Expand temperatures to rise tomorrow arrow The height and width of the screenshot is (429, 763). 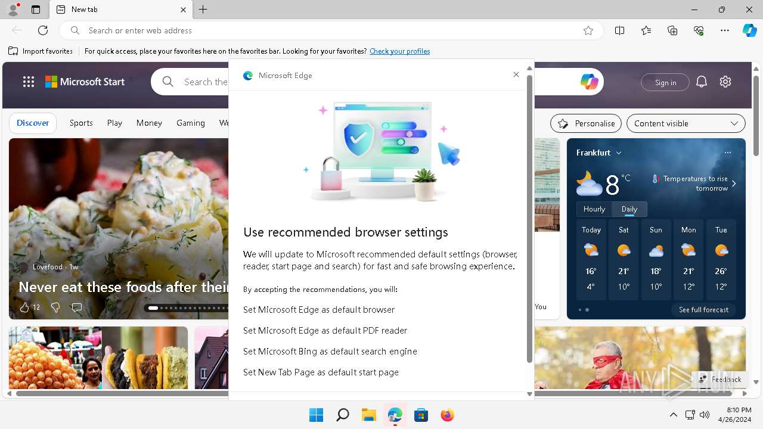[734, 184]
